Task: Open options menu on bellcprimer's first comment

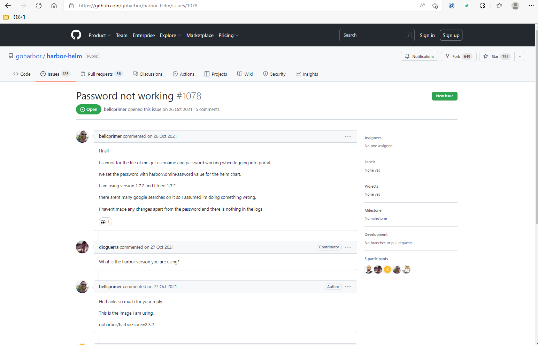Action: [x=348, y=136]
